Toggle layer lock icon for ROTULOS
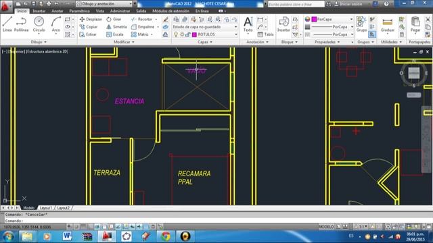Screen dimensions: 433x243 coord(188,34)
